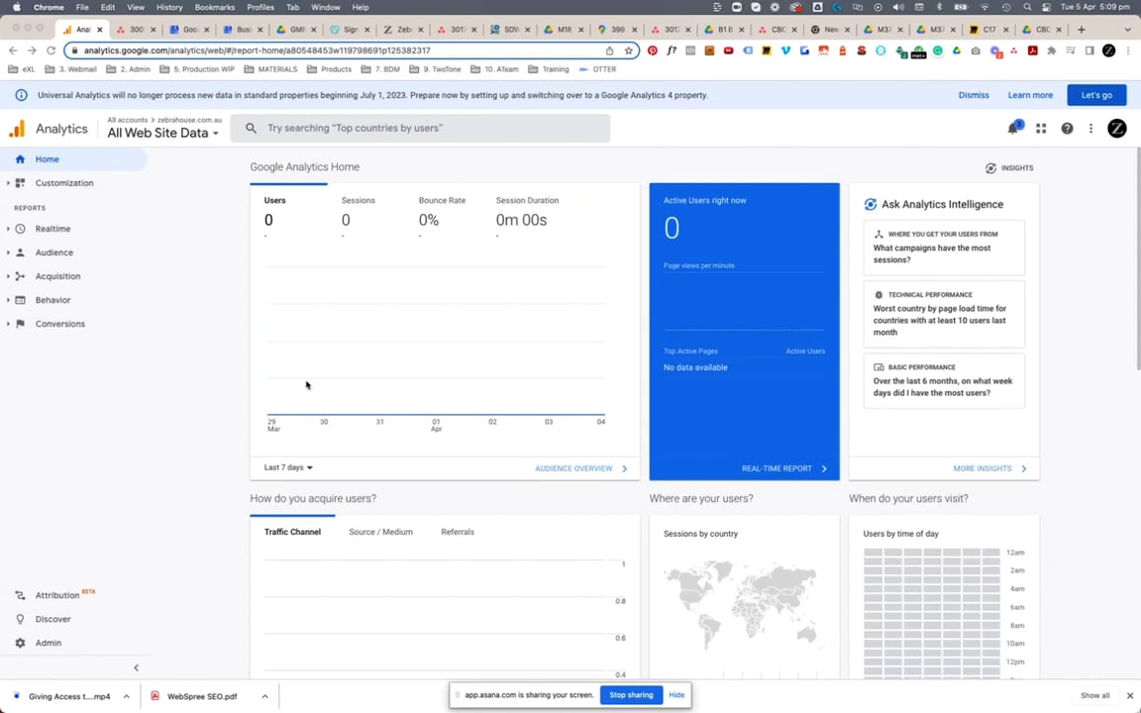Open Audience reports person icon
1141x713 pixels.
coord(21,253)
